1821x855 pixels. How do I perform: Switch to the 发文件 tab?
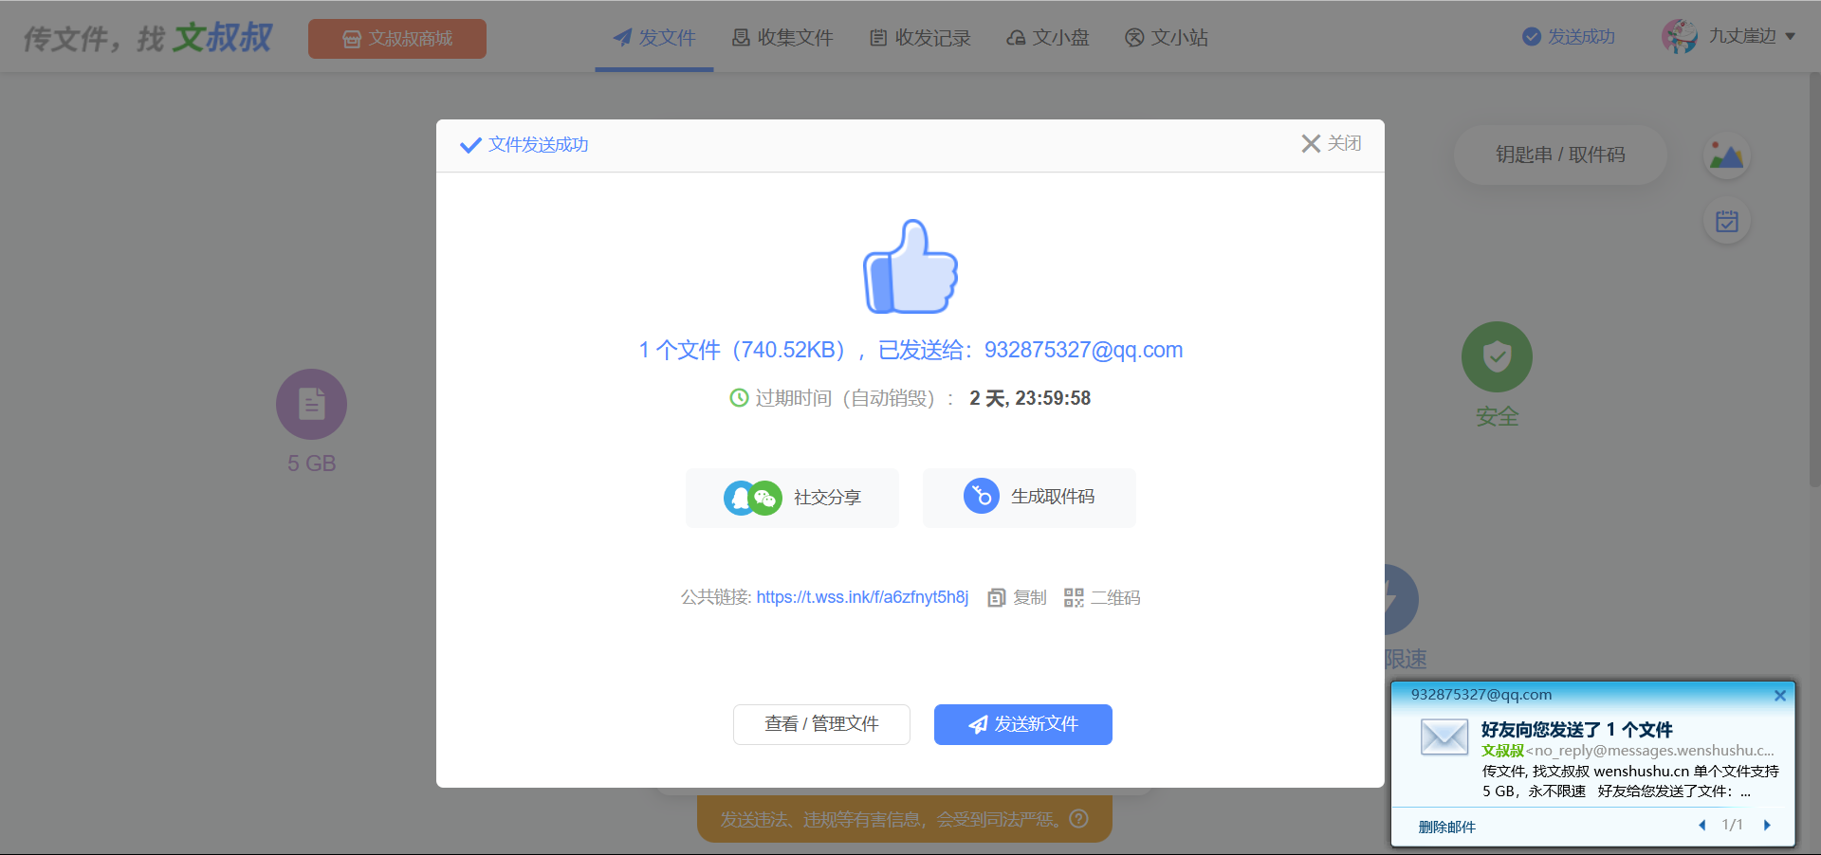click(x=654, y=38)
